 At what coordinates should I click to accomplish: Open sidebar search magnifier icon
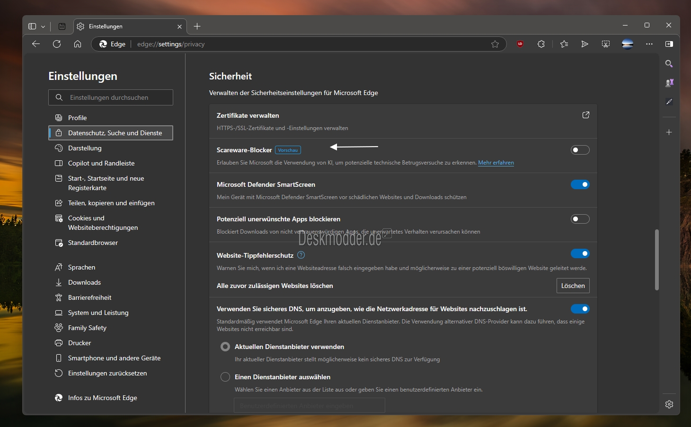pyautogui.click(x=669, y=63)
